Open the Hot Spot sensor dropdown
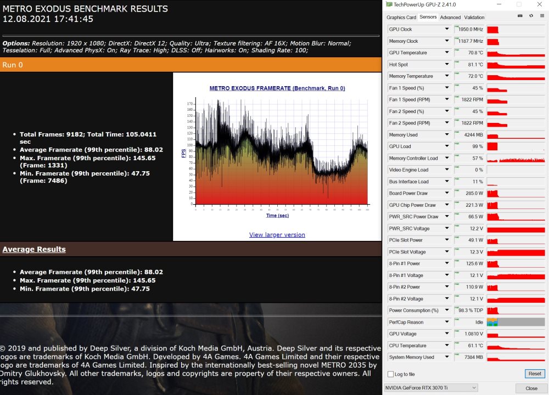 click(x=447, y=64)
